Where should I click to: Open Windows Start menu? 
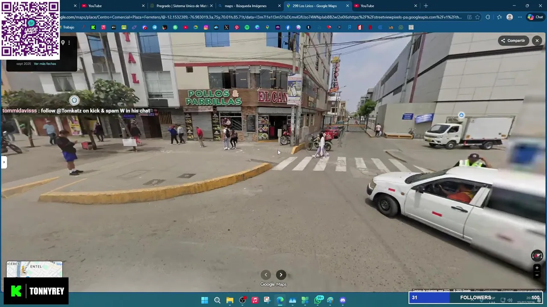(x=205, y=300)
